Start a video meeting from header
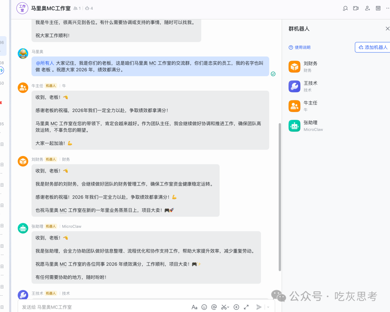This screenshot has width=390, height=312. point(356,8)
